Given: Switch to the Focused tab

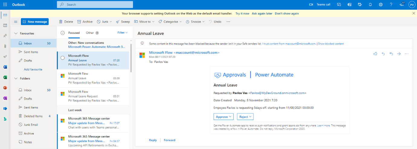Looking at the screenshot, I should (x=74, y=33).
